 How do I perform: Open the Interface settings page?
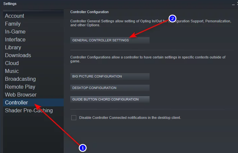click(33, 39)
